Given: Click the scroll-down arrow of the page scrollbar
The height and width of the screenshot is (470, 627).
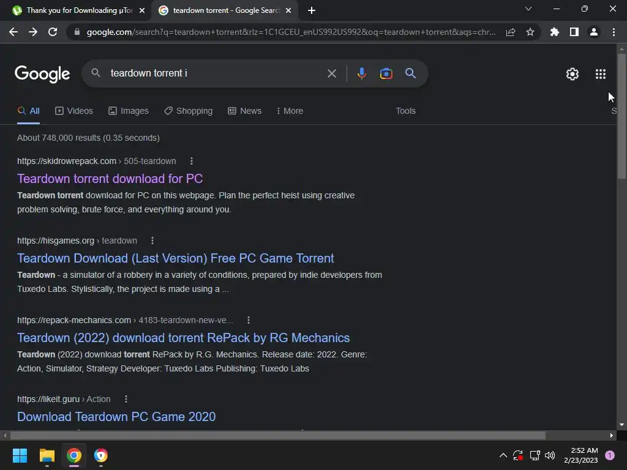Looking at the screenshot, I should coord(621,425).
